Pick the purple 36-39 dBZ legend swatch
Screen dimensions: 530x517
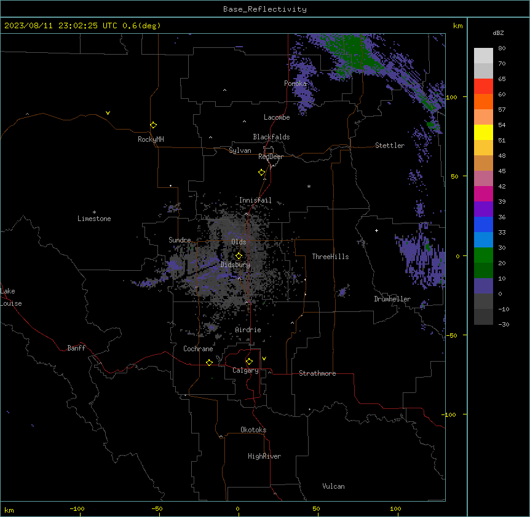[x=483, y=209]
